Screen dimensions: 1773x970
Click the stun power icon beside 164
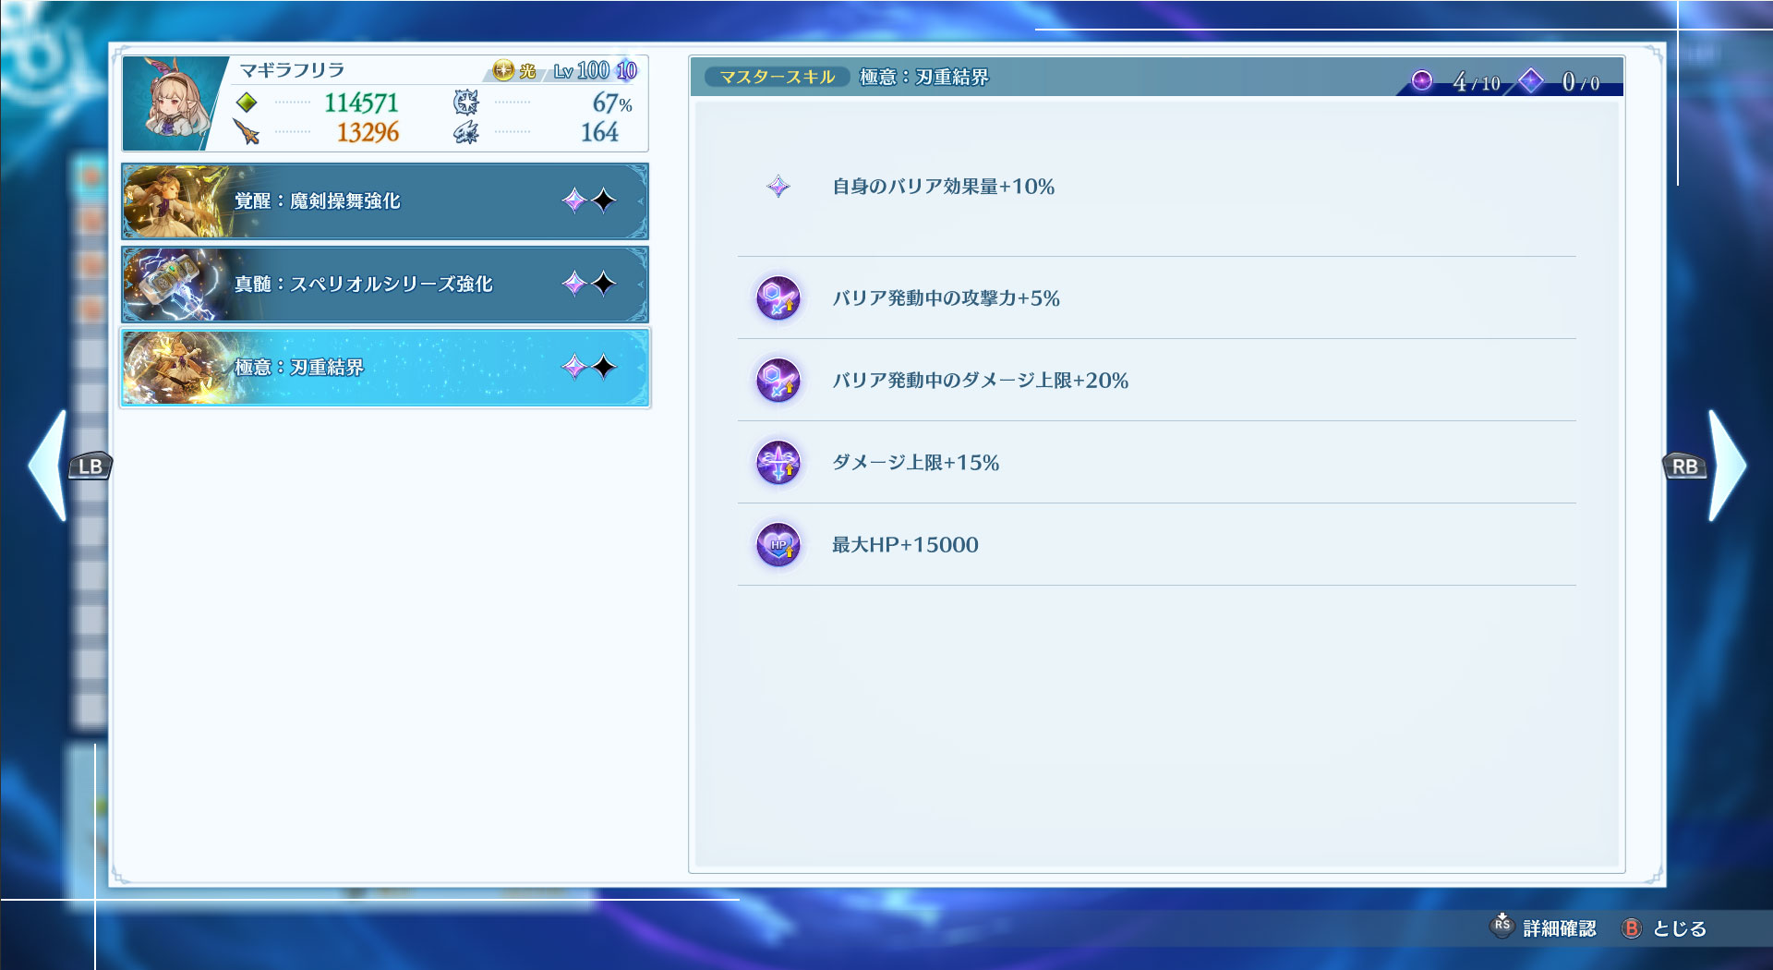(x=466, y=132)
